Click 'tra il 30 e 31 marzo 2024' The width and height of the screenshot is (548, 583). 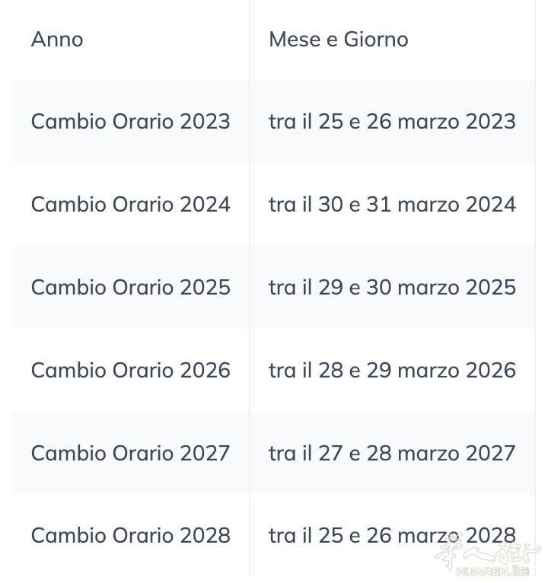tap(392, 205)
